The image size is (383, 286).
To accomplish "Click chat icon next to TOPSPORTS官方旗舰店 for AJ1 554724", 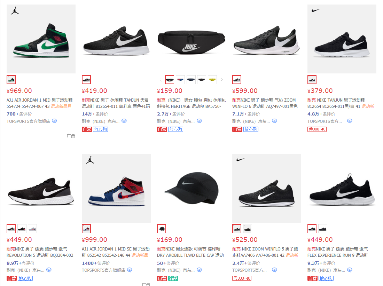I will (x=54, y=121).
